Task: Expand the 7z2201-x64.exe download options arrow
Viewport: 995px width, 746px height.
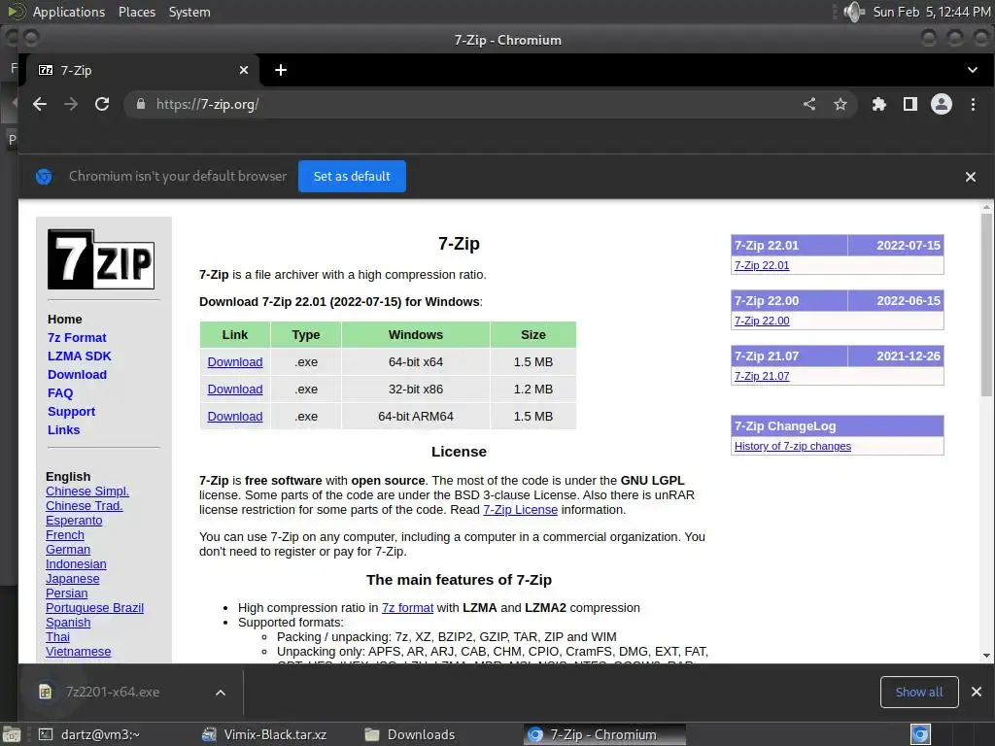Action: [221, 692]
